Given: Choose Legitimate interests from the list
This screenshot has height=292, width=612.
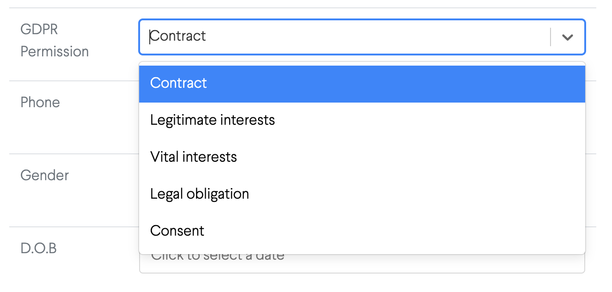Looking at the screenshot, I should pyautogui.click(x=362, y=121).
